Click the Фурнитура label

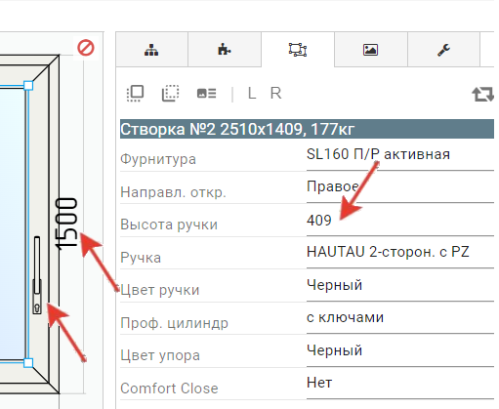pyautogui.click(x=158, y=159)
